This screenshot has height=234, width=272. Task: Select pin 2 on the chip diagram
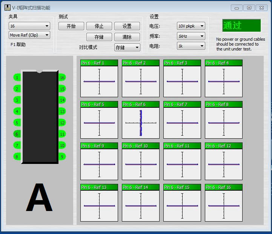pos(17,89)
